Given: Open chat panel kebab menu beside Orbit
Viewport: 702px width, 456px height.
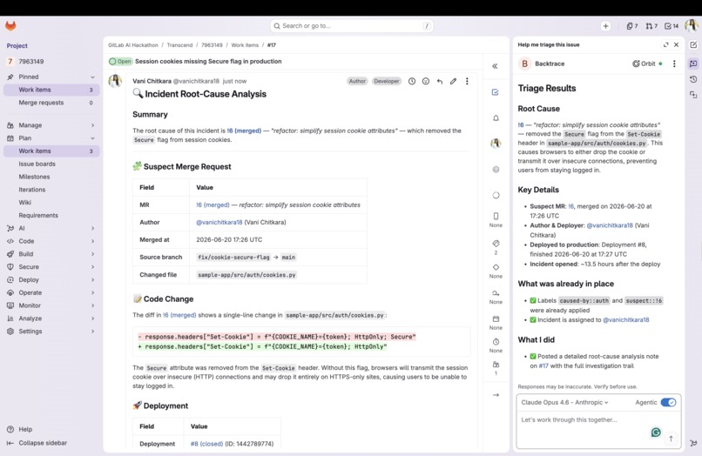Looking at the screenshot, I should 674,64.
